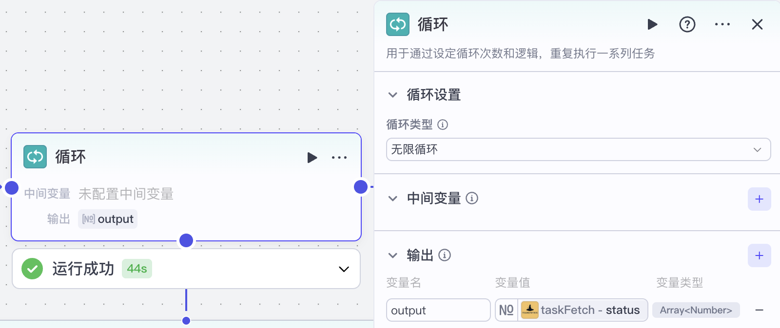Remove the output variable with the minus button
This screenshot has width=780, height=328.
[x=759, y=310]
